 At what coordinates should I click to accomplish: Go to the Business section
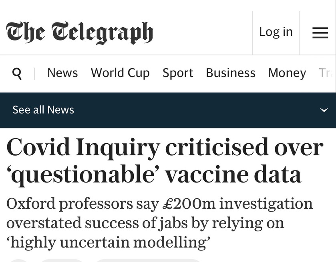pos(231,73)
